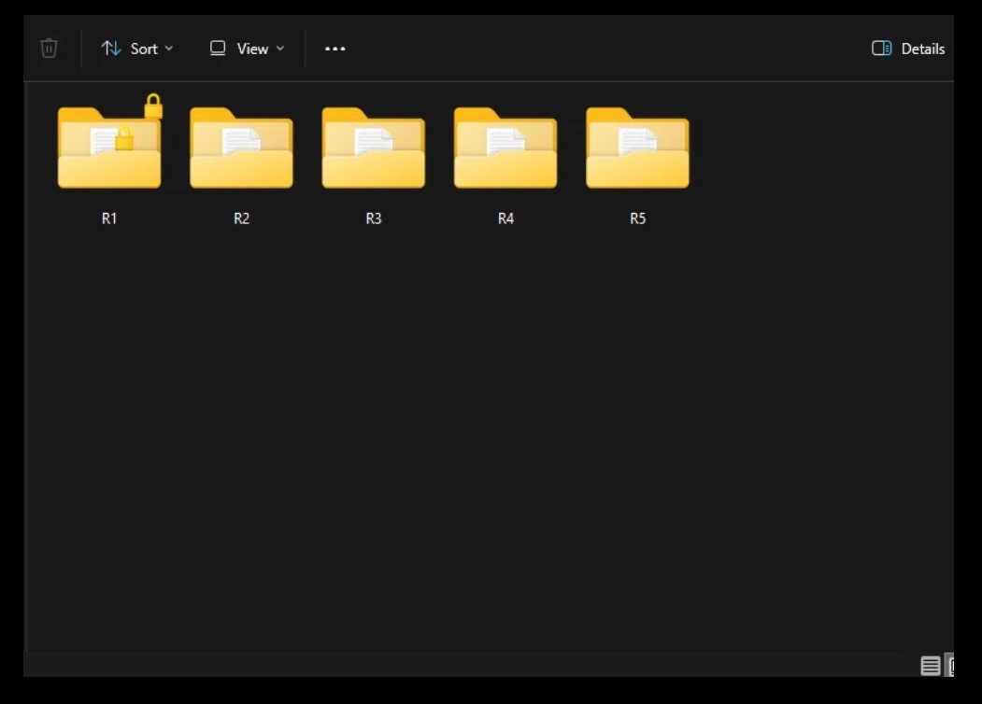Screen dimensions: 982x704
Task: Click the R5 folder name label
Action: click(x=637, y=218)
